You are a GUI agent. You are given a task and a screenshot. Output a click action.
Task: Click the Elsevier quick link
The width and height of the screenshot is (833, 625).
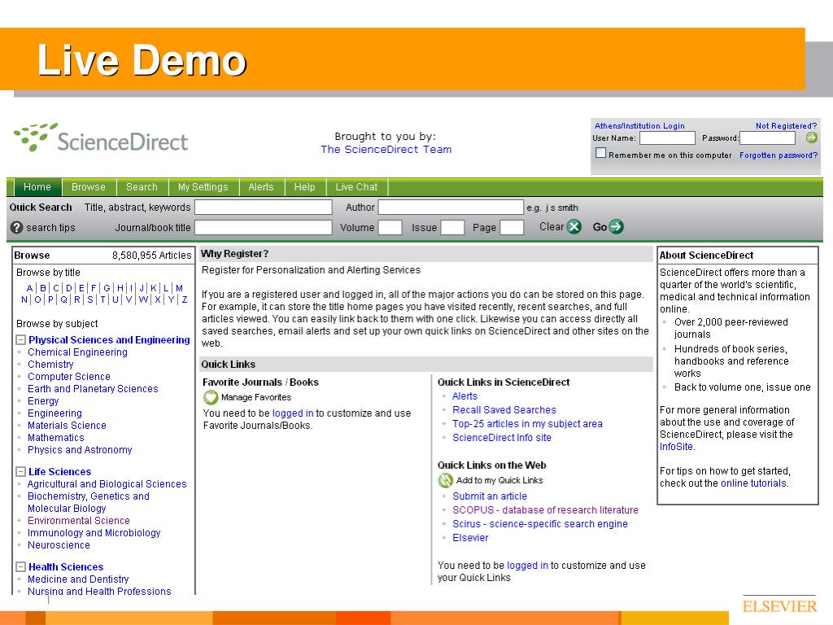(x=470, y=538)
